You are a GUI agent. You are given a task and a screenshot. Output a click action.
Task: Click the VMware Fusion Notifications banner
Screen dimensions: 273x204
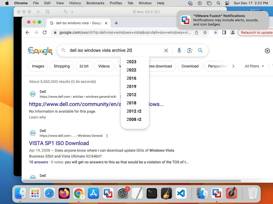click(223, 20)
